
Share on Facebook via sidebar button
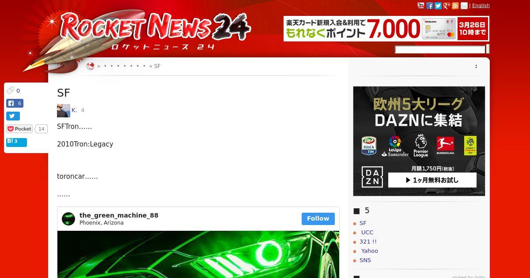pos(15,103)
